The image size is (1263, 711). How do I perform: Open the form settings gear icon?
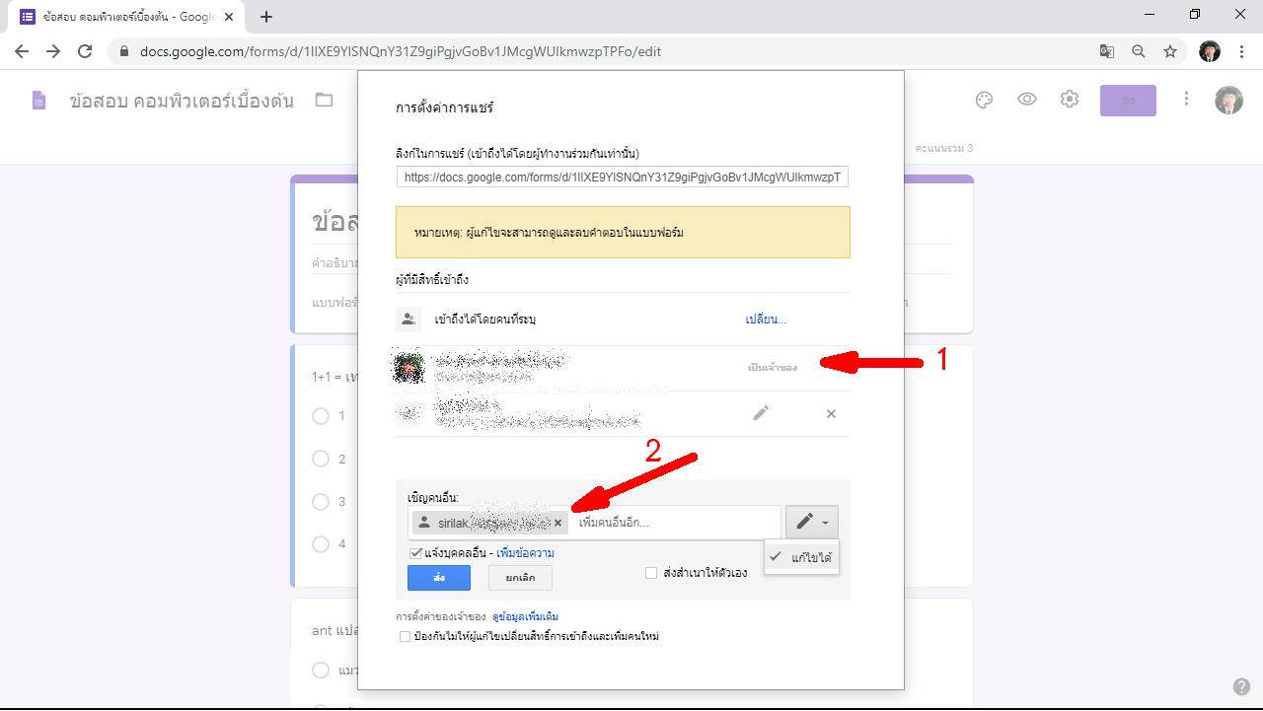(x=1070, y=100)
